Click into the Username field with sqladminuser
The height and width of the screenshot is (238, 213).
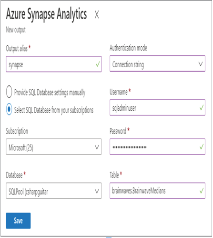pos(157,107)
